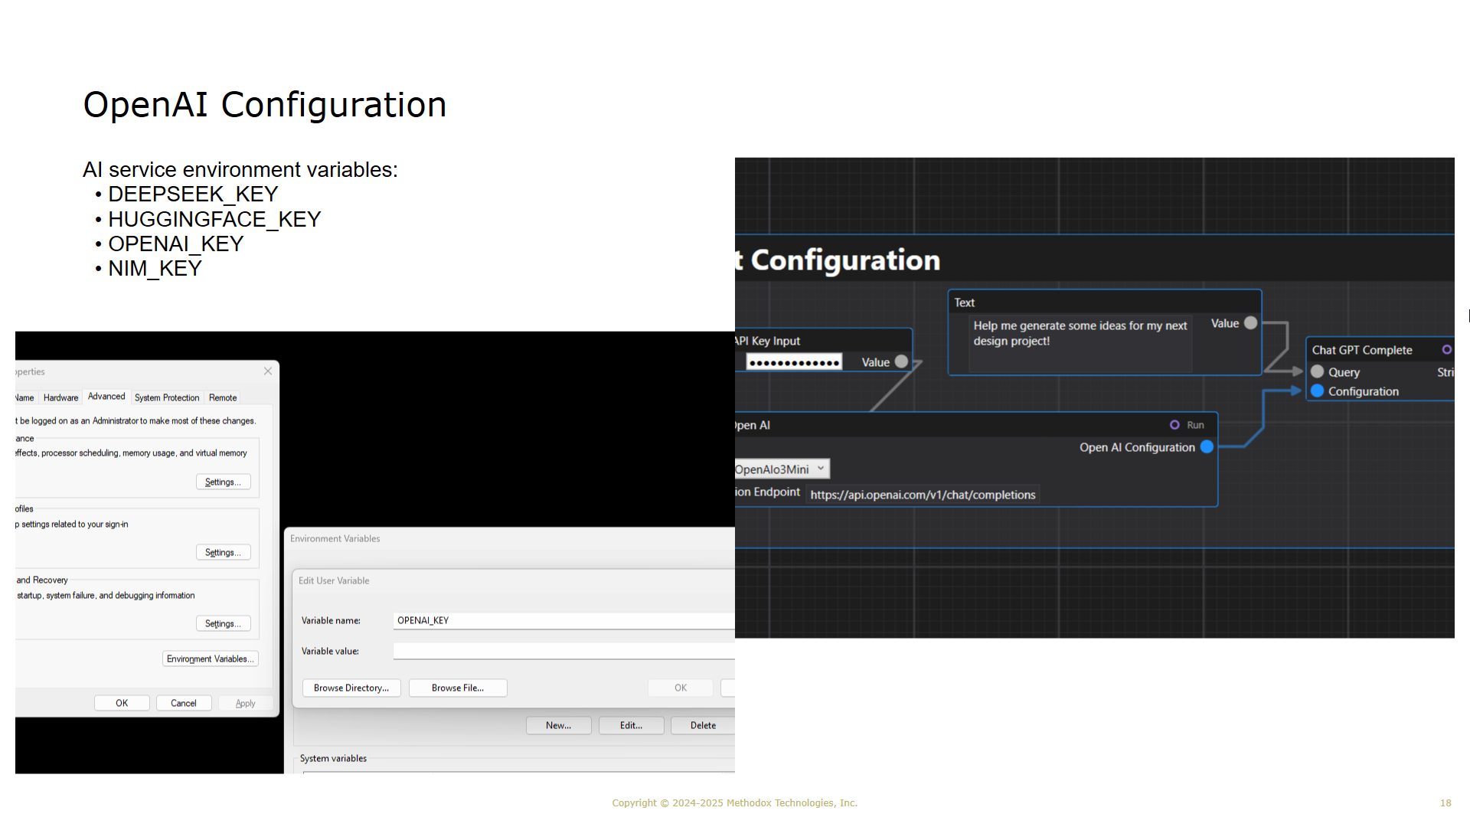Click the Query input port on Chat GPT Complete

1317,371
